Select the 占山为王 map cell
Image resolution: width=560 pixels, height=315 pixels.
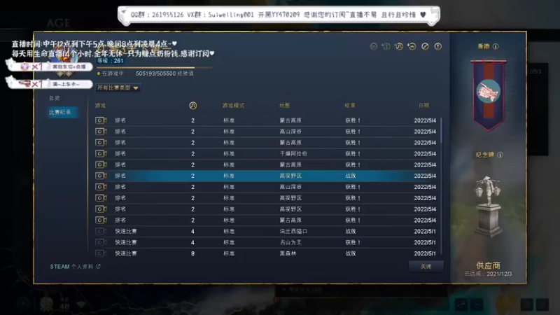(290, 242)
